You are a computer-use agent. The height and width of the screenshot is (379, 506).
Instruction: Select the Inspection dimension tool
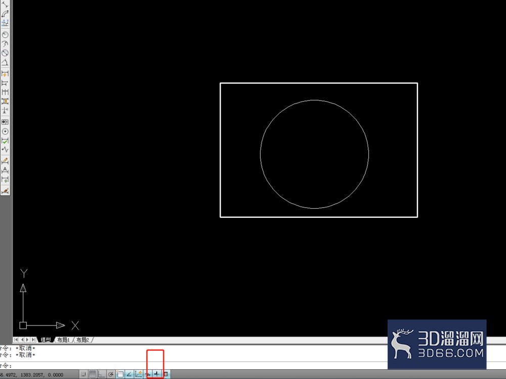[5, 140]
